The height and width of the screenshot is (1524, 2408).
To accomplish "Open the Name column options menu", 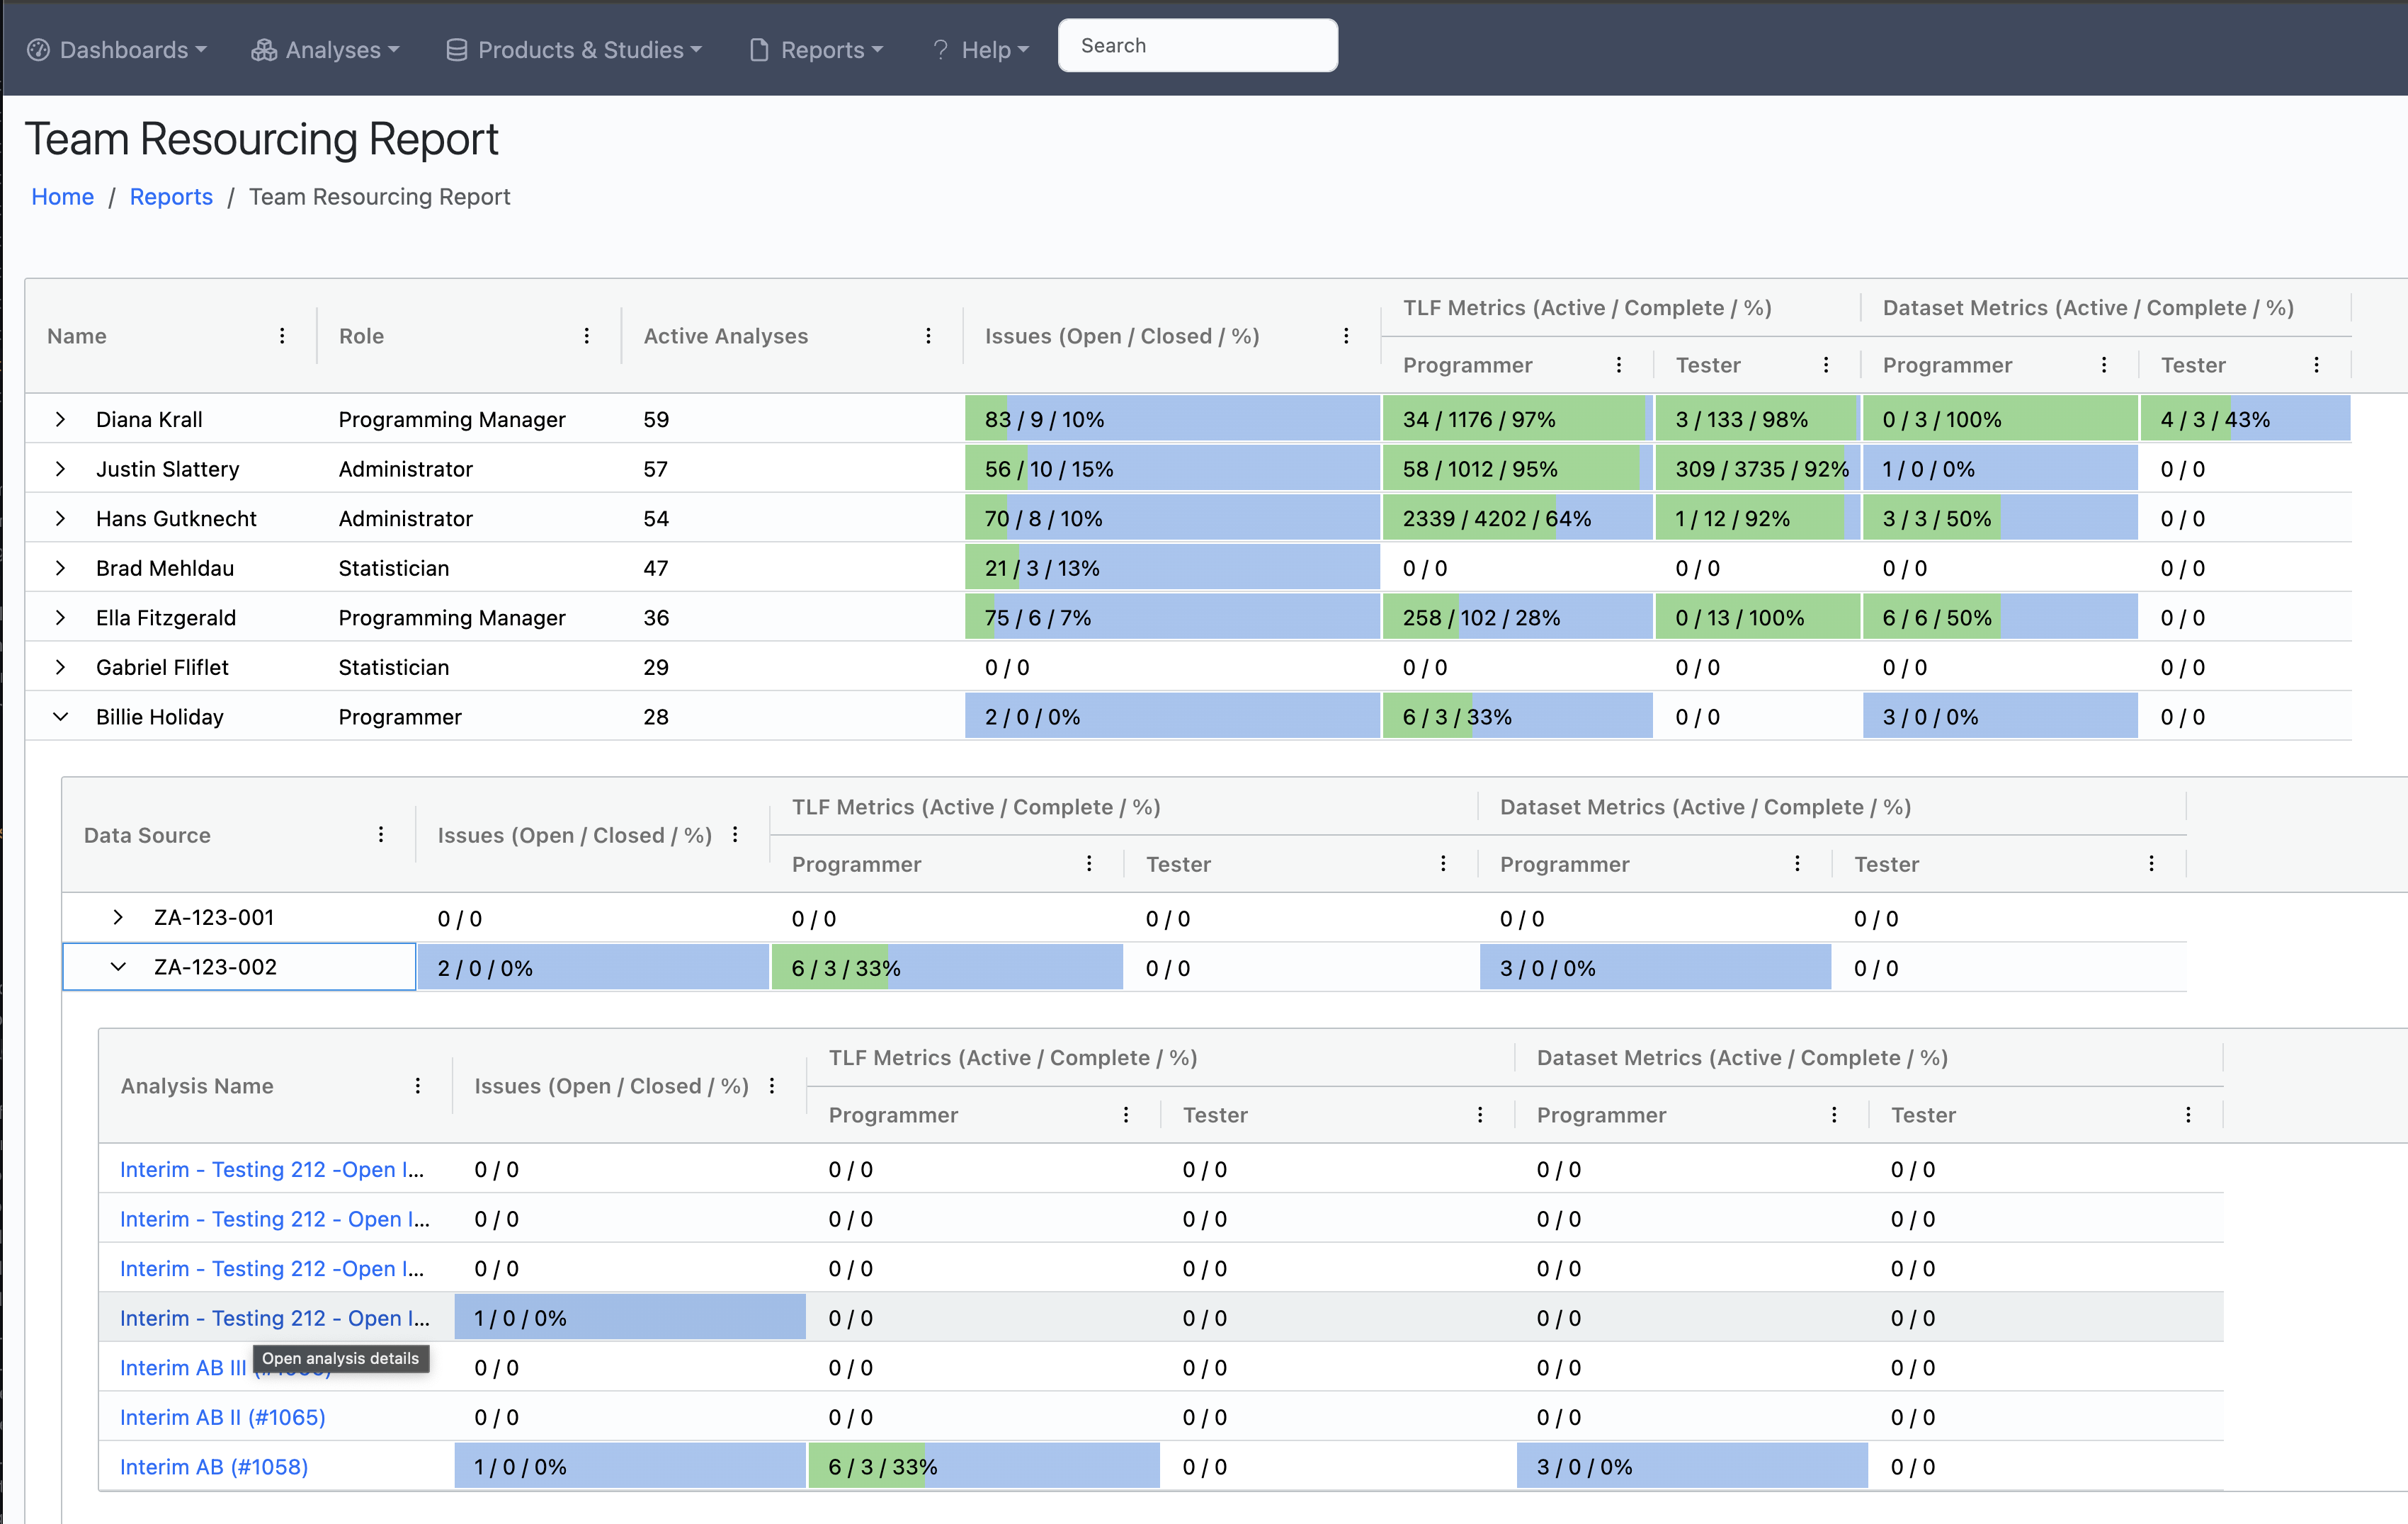I will point(283,336).
